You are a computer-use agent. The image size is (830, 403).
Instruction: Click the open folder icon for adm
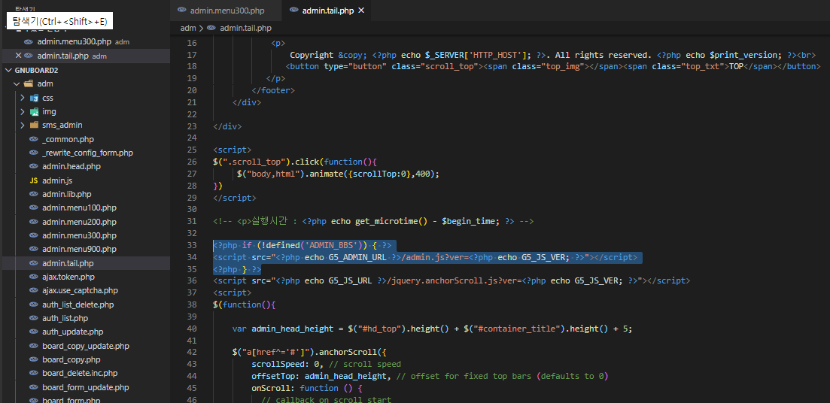pos(28,83)
